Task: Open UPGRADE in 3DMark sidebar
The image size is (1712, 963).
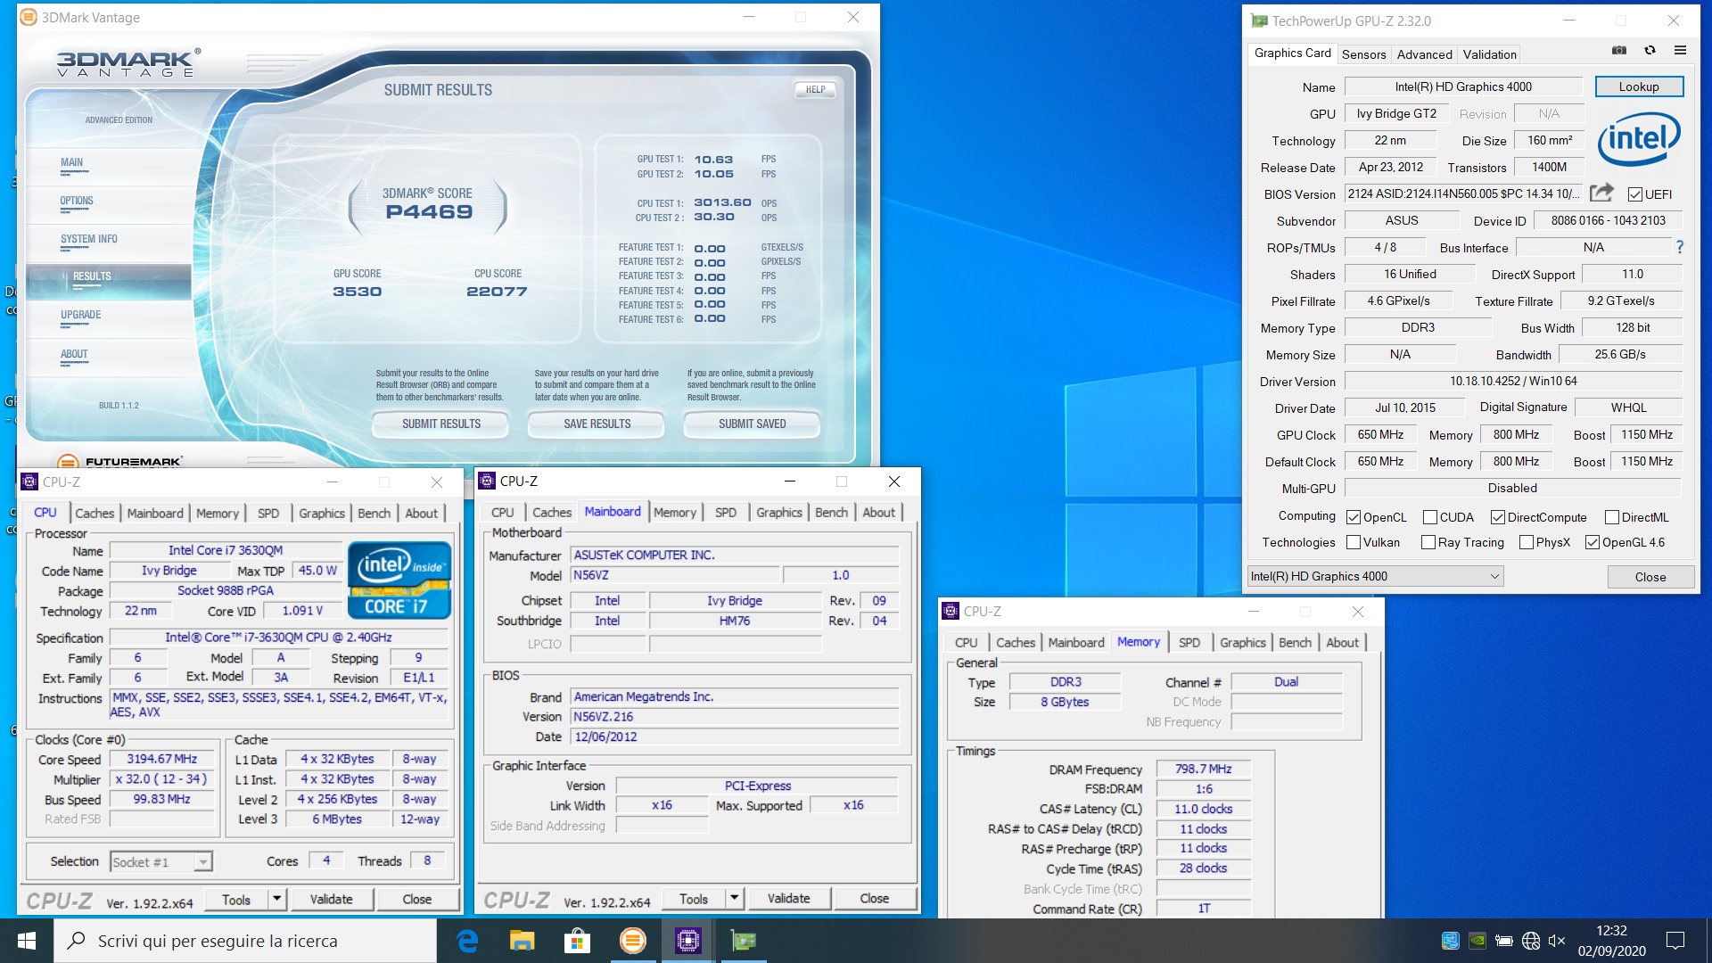Action: coord(80,315)
